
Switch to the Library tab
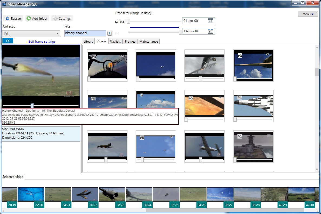click(88, 41)
